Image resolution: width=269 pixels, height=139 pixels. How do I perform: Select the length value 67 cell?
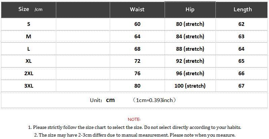point(241,86)
